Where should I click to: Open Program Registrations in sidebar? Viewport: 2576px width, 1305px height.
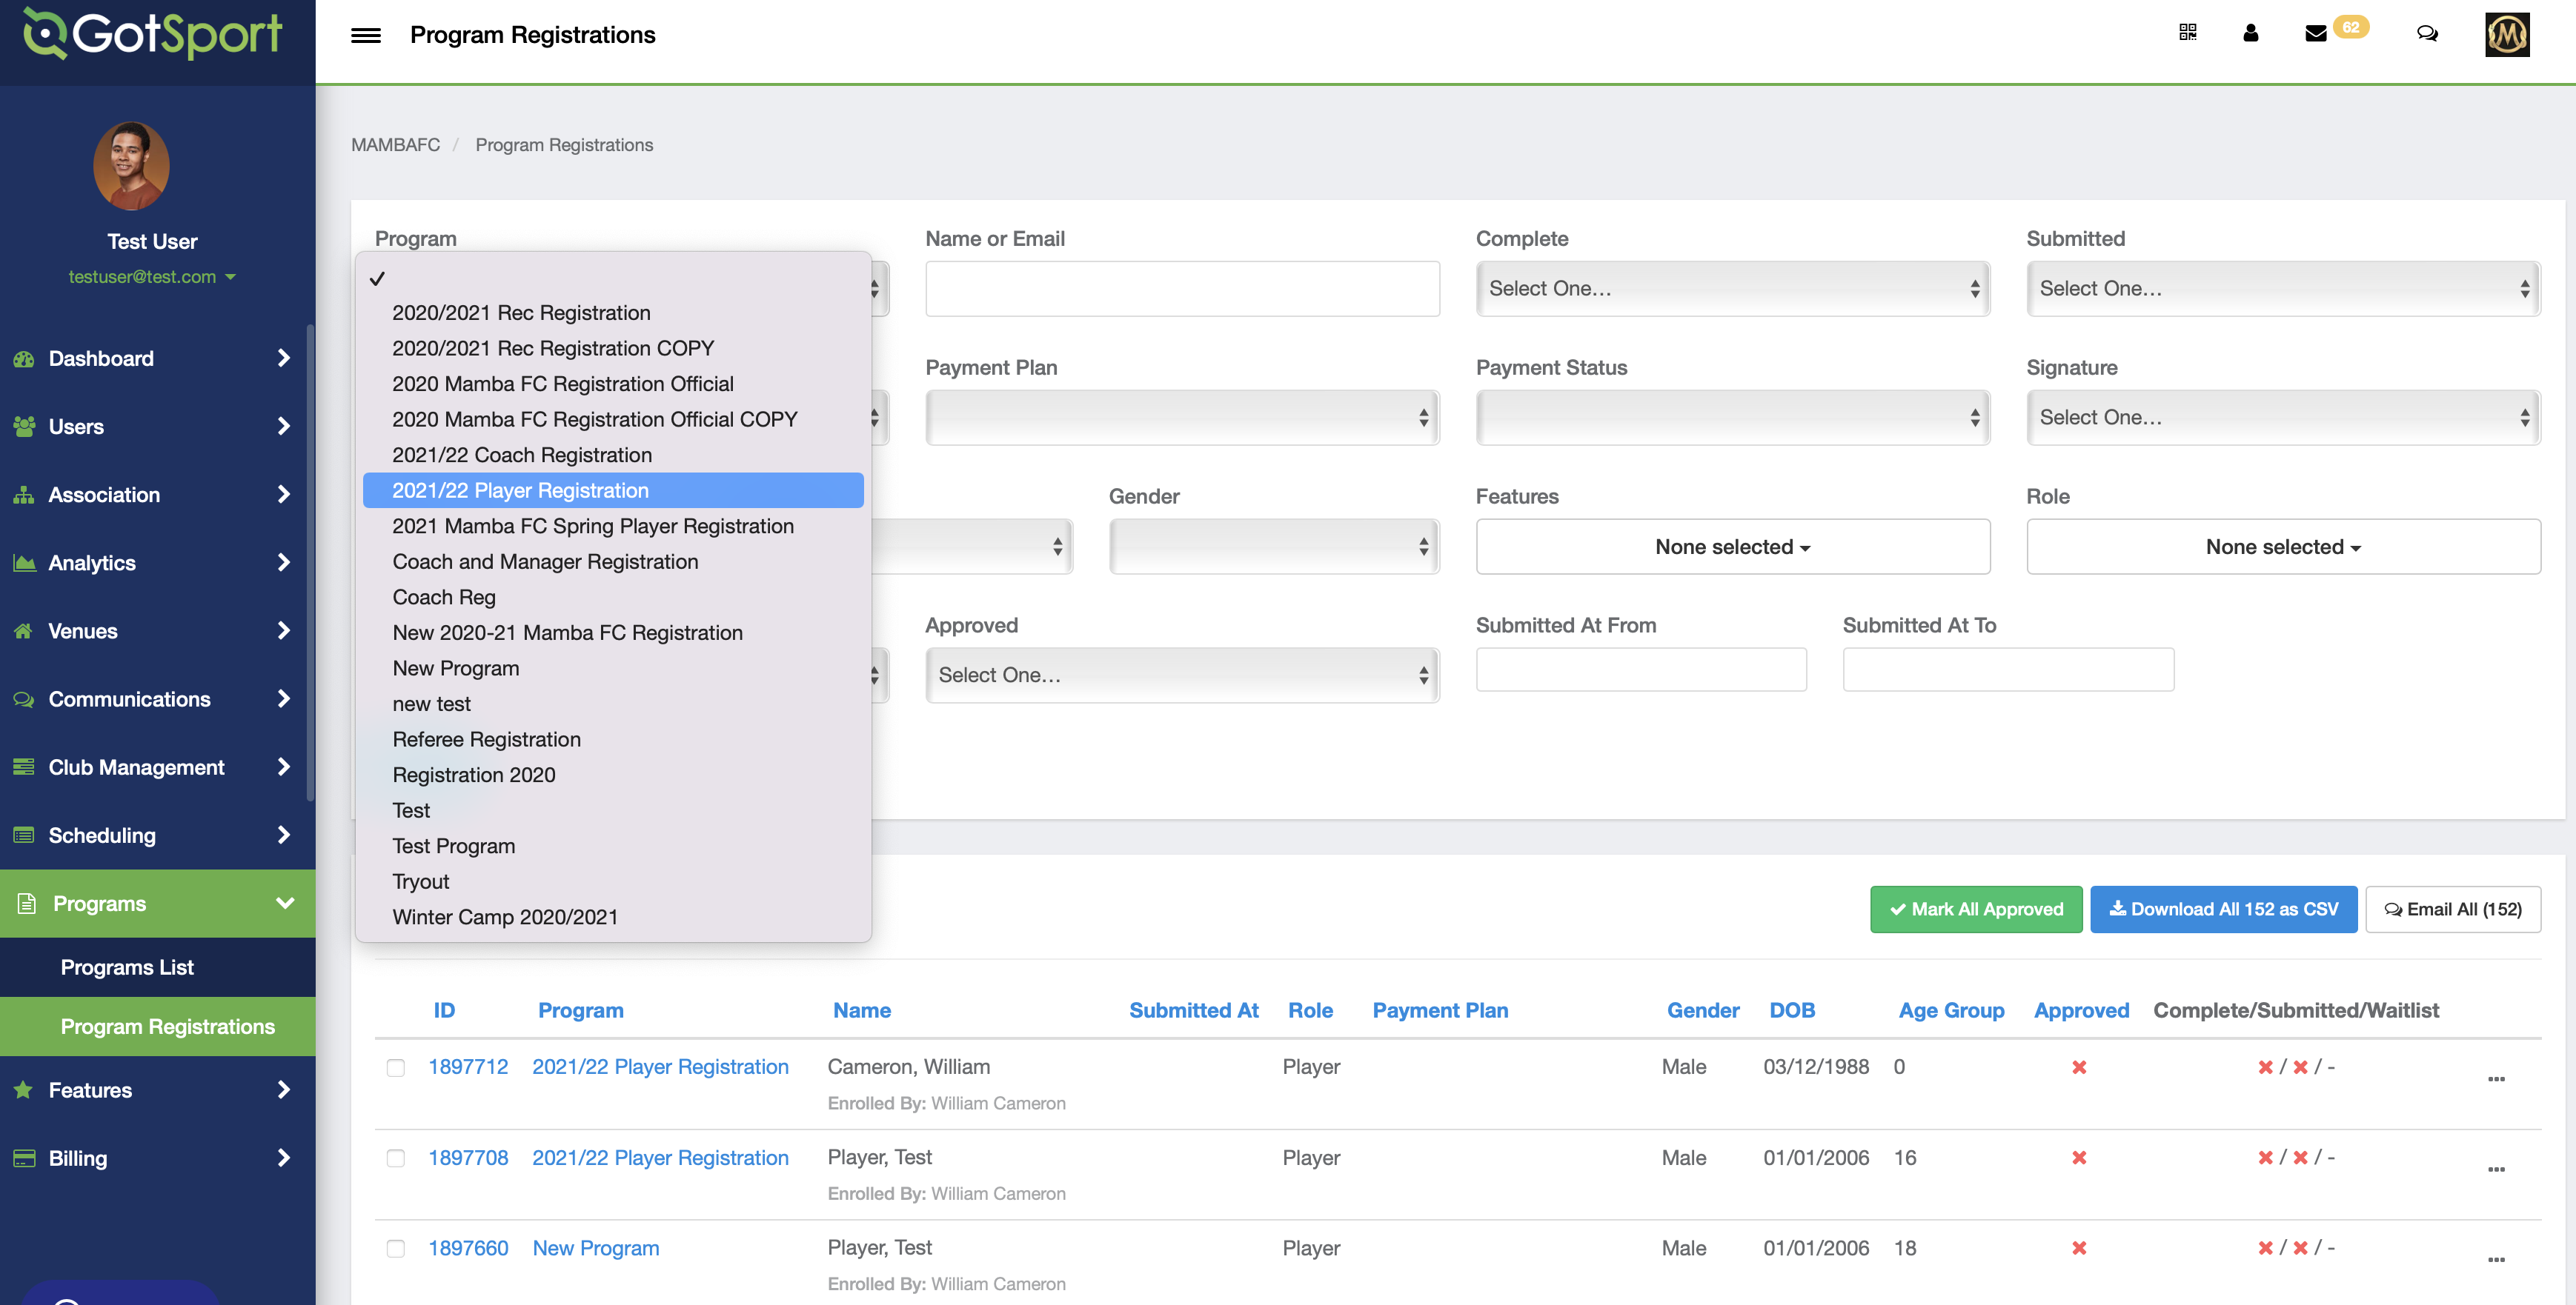(158, 1027)
